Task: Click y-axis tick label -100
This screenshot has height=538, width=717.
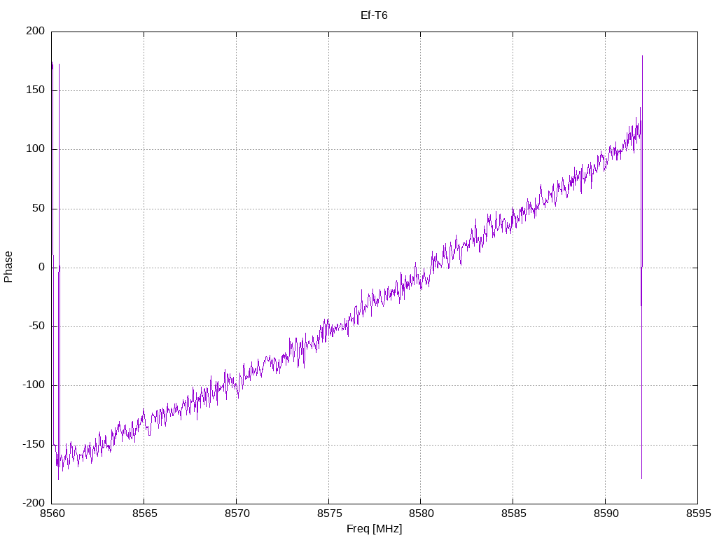Action: pyautogui.click(x=34, y=385)
